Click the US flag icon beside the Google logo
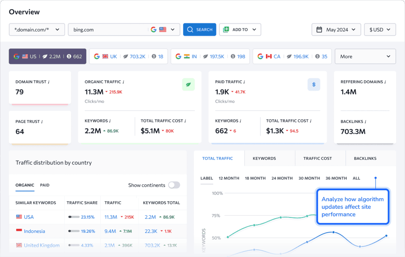Image resolution: width=405 pixels, height=257 pixels. [163, 29]
